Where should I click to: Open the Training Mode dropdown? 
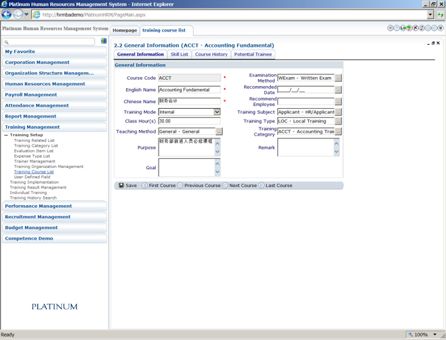(x=217, y=112)
